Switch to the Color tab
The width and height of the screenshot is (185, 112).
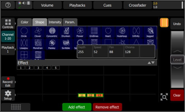click(25, 22)
